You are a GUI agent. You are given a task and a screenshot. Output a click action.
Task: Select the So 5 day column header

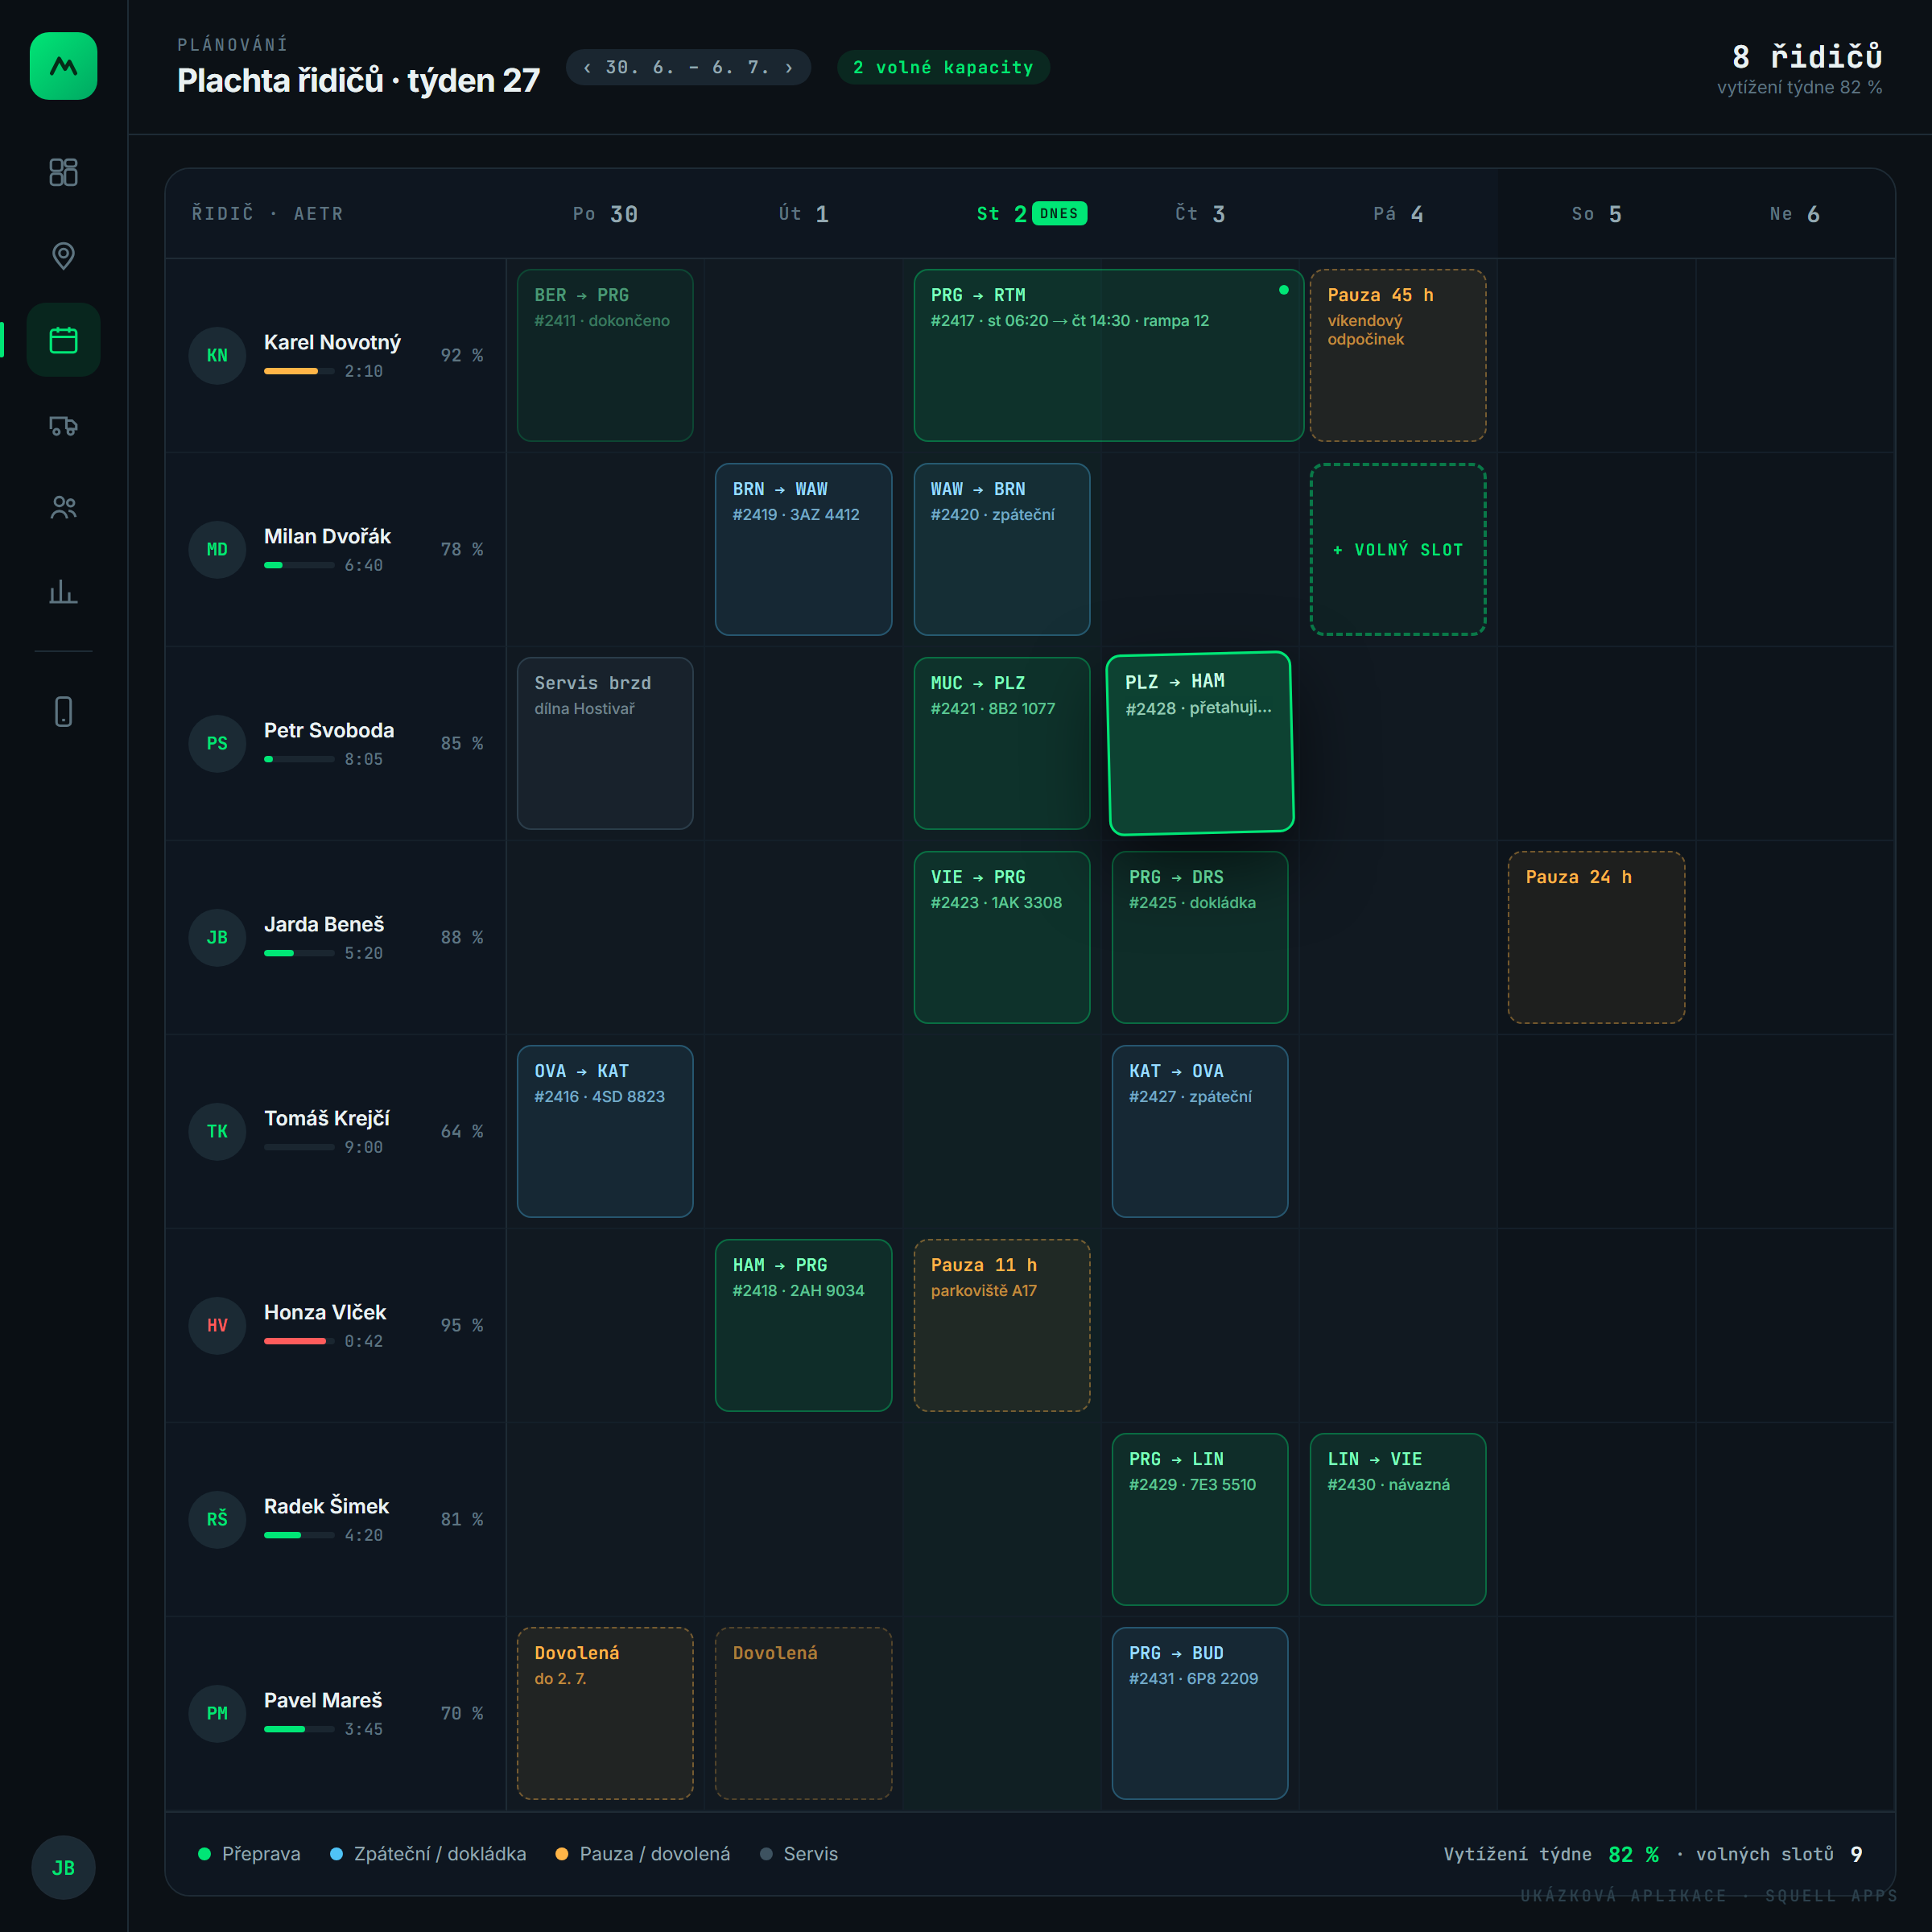[1596, 214]
